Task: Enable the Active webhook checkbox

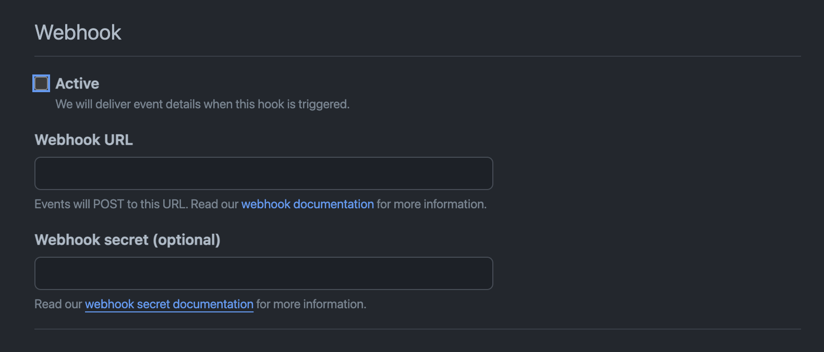Action: [41, 83]
